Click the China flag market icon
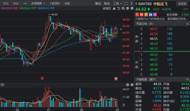 pos(137,15)
